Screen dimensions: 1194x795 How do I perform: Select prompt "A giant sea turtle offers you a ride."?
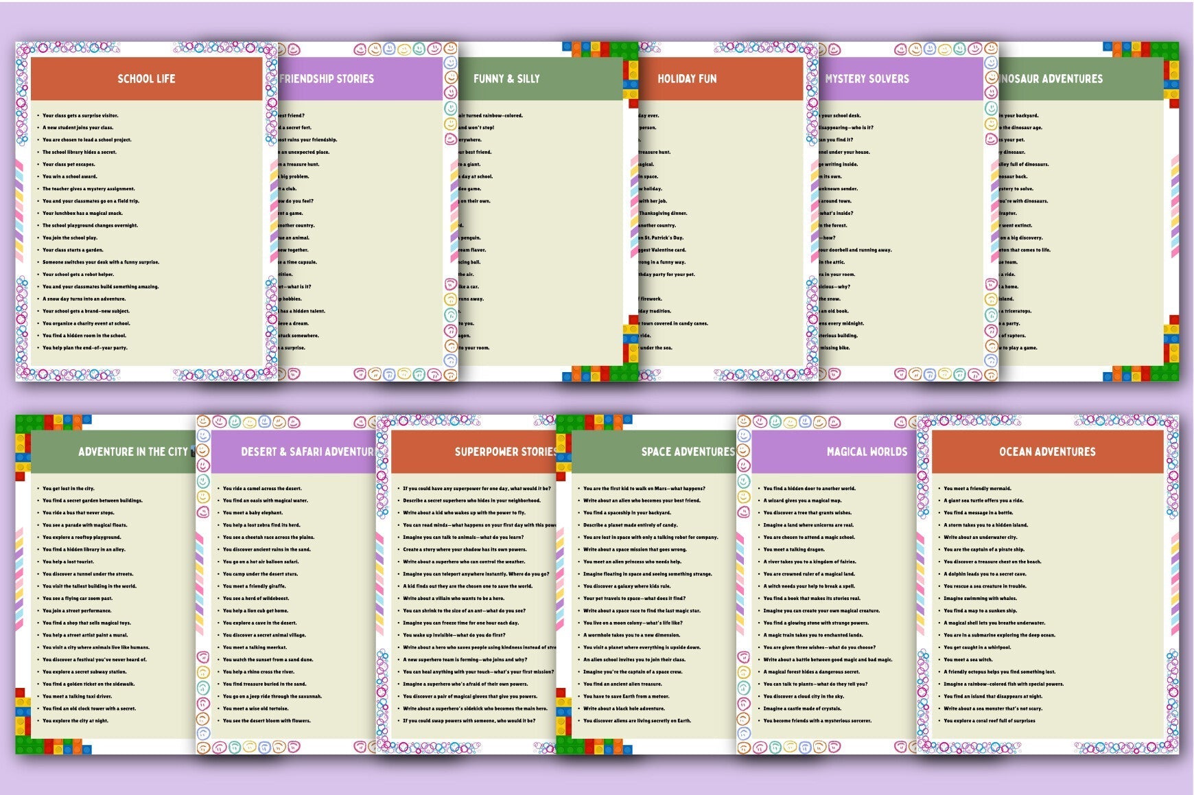[x=984, y=500]
